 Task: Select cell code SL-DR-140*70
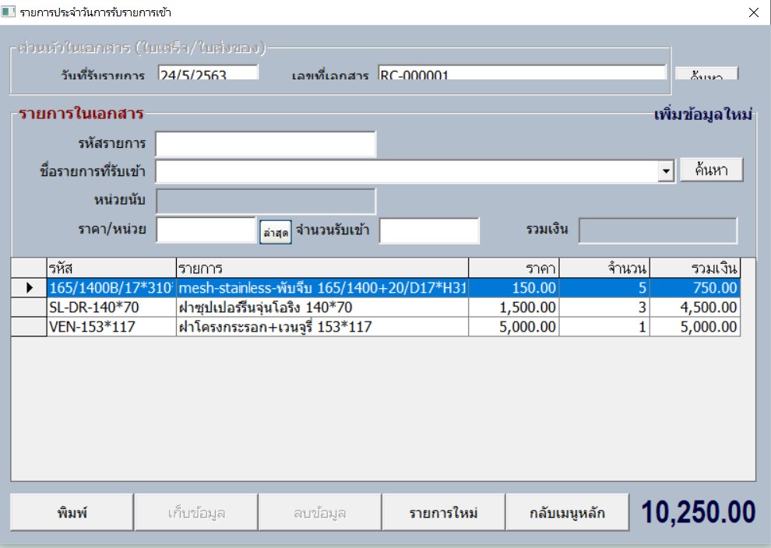tap(111, 307)
